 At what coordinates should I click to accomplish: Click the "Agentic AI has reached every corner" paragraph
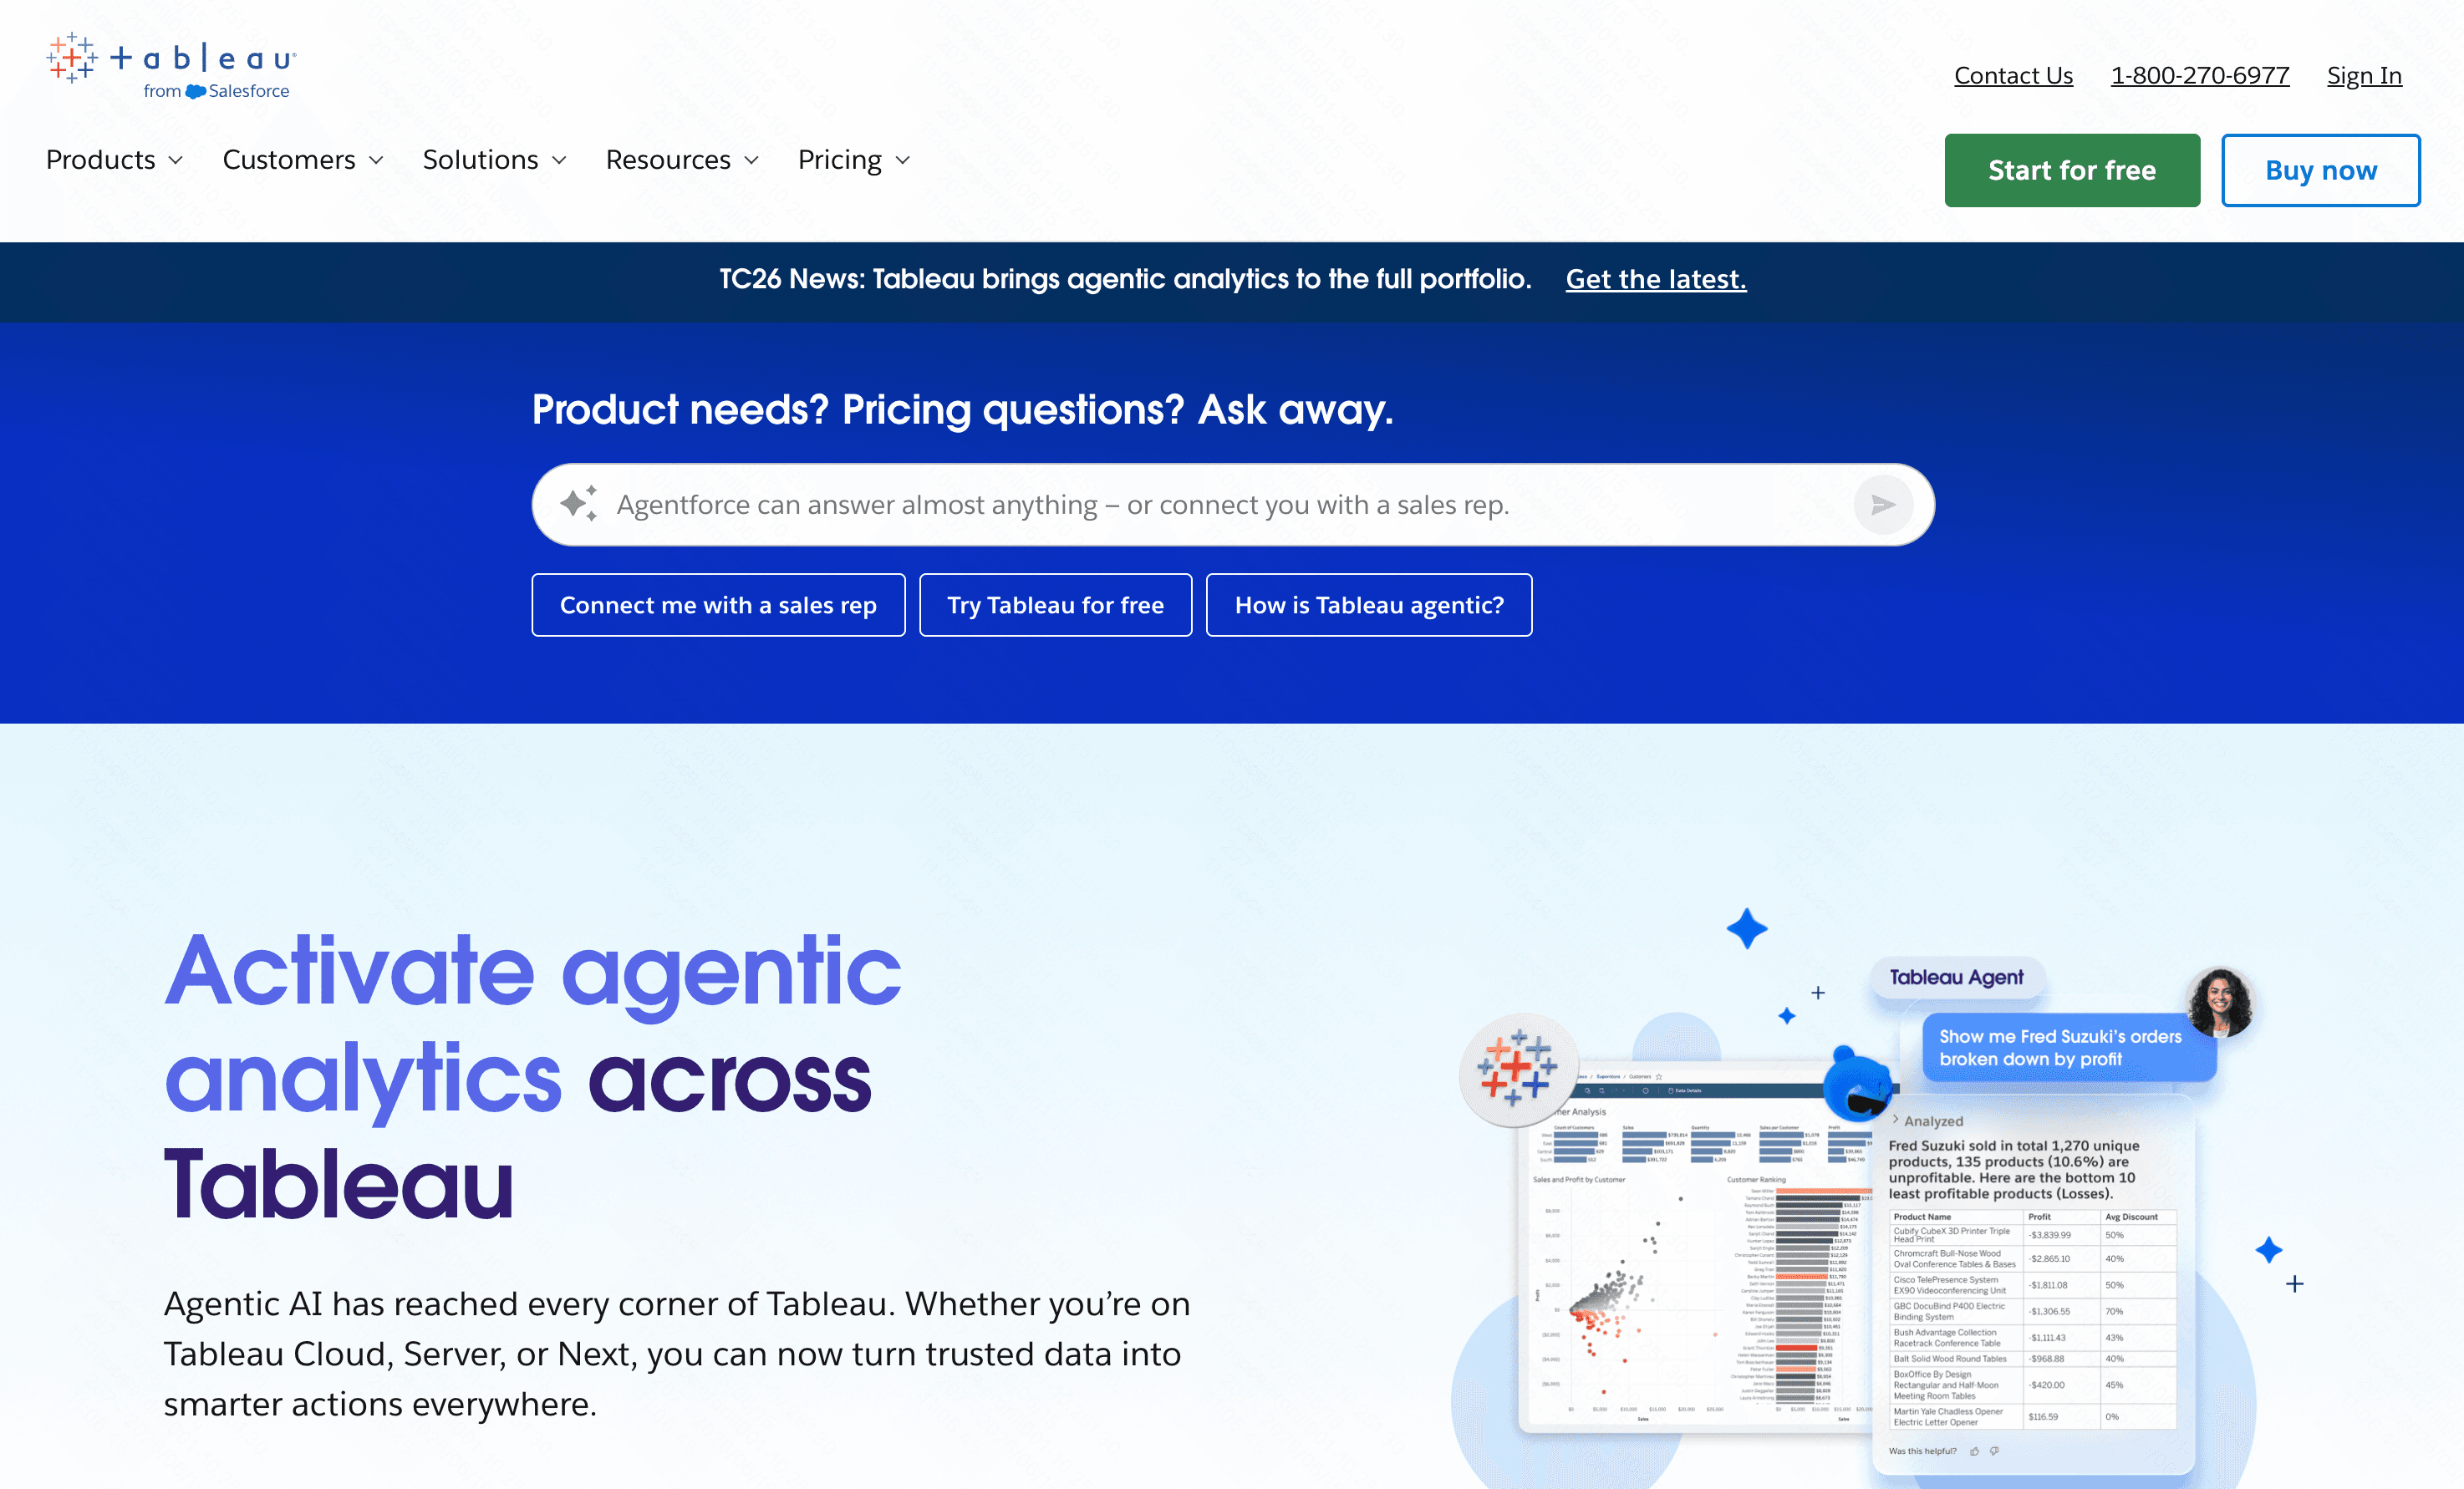pos(677,1354)
